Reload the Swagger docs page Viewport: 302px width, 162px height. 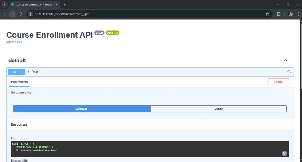tap(21, 14)
